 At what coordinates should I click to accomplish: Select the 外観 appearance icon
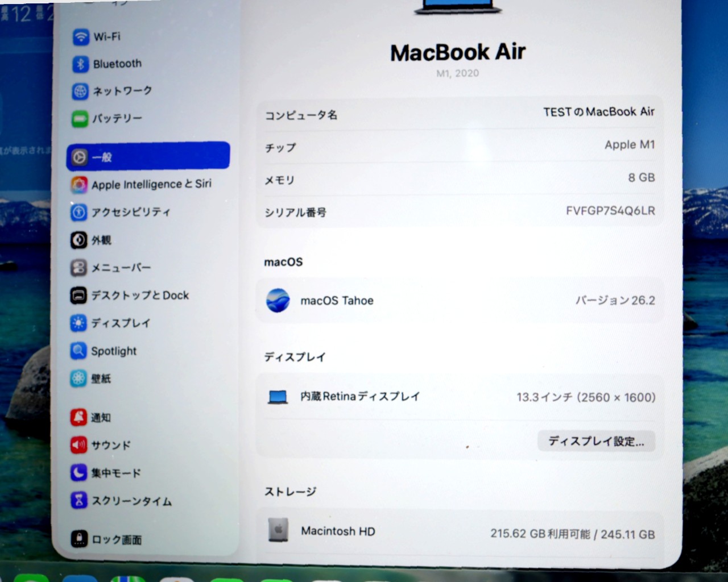79,240
